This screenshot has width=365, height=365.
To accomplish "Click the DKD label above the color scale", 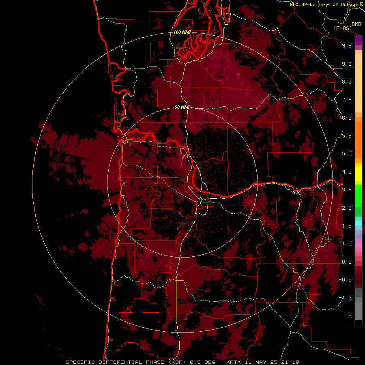I will coord(356,24).
